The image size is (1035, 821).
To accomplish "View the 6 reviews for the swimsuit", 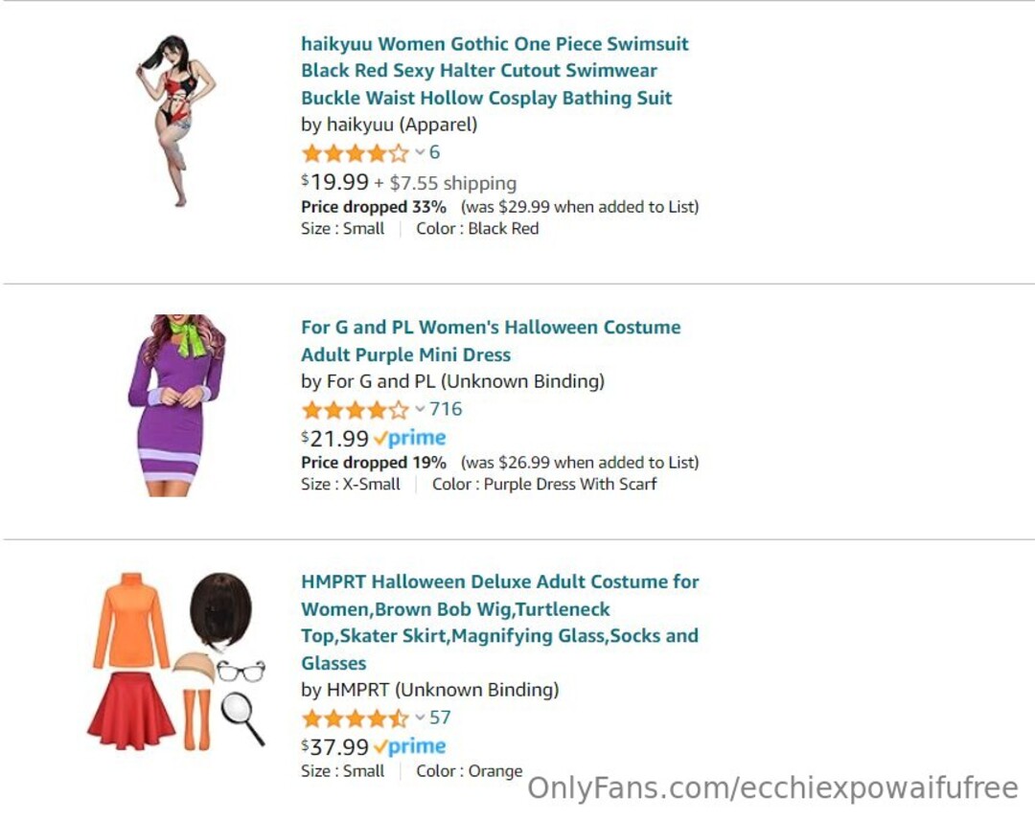I will point(435,153).
